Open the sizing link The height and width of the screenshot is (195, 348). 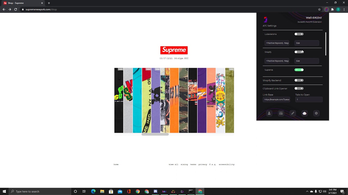coord(184,164)
